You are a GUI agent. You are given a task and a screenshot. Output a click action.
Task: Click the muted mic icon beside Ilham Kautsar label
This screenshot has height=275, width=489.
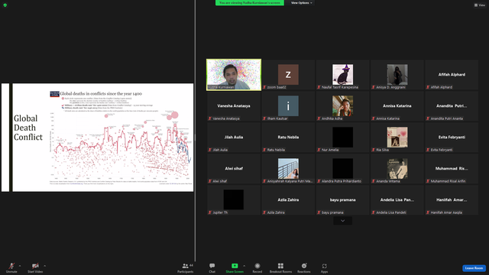click(x=264, y=118)
